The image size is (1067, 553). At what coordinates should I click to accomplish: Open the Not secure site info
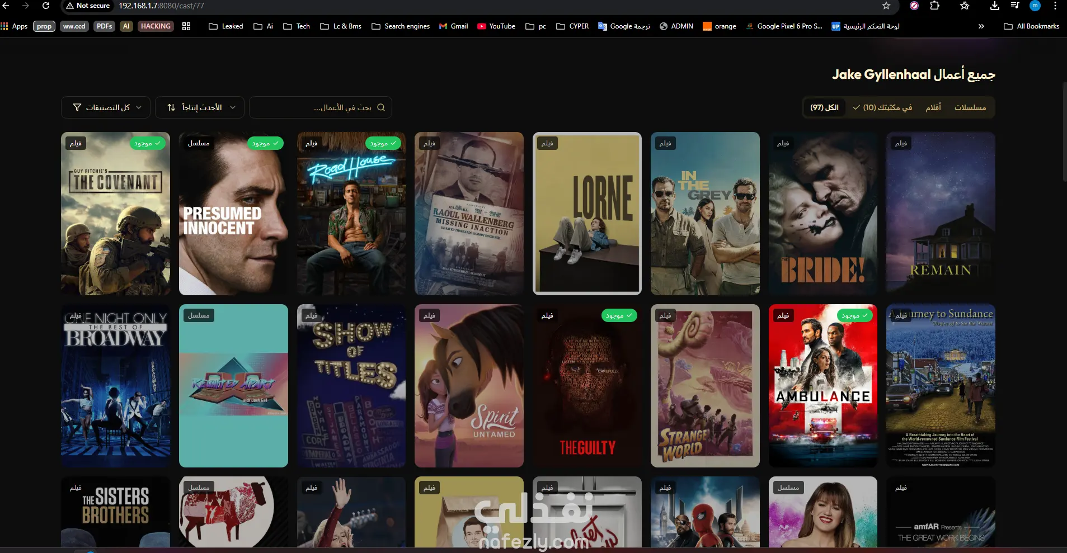click(88, 6)
